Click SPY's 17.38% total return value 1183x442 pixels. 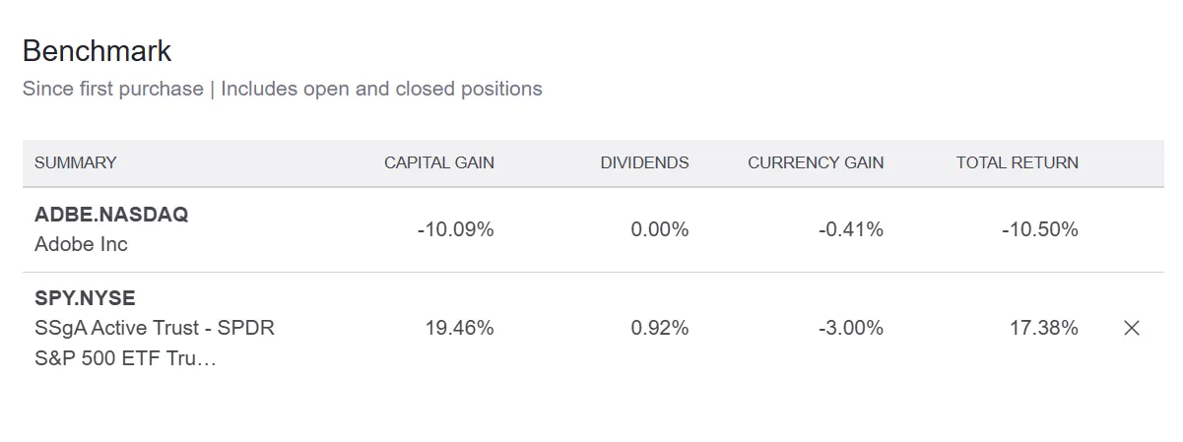point(1043,328)
